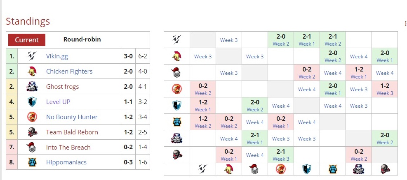This screenshot has width=407, height=180.
Task: Open the Team Bald Reborn link
Action: coord(72,132)
